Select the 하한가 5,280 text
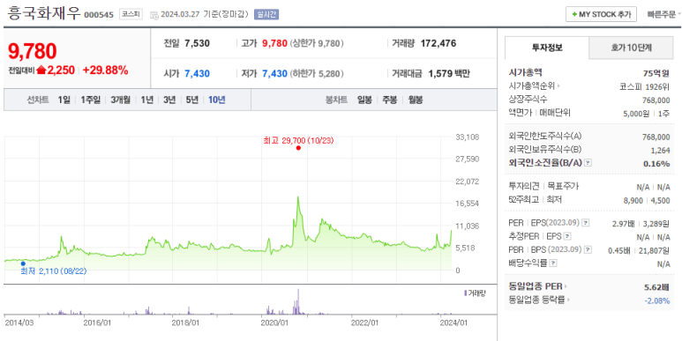This screenshot has height=341, width=682. click(317, 74)
